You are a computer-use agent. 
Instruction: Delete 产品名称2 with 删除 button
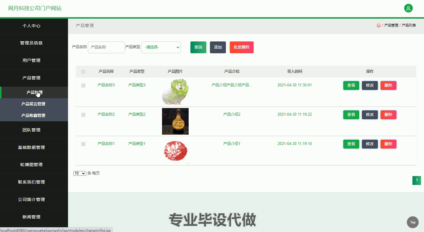click(x=389, y=115)
